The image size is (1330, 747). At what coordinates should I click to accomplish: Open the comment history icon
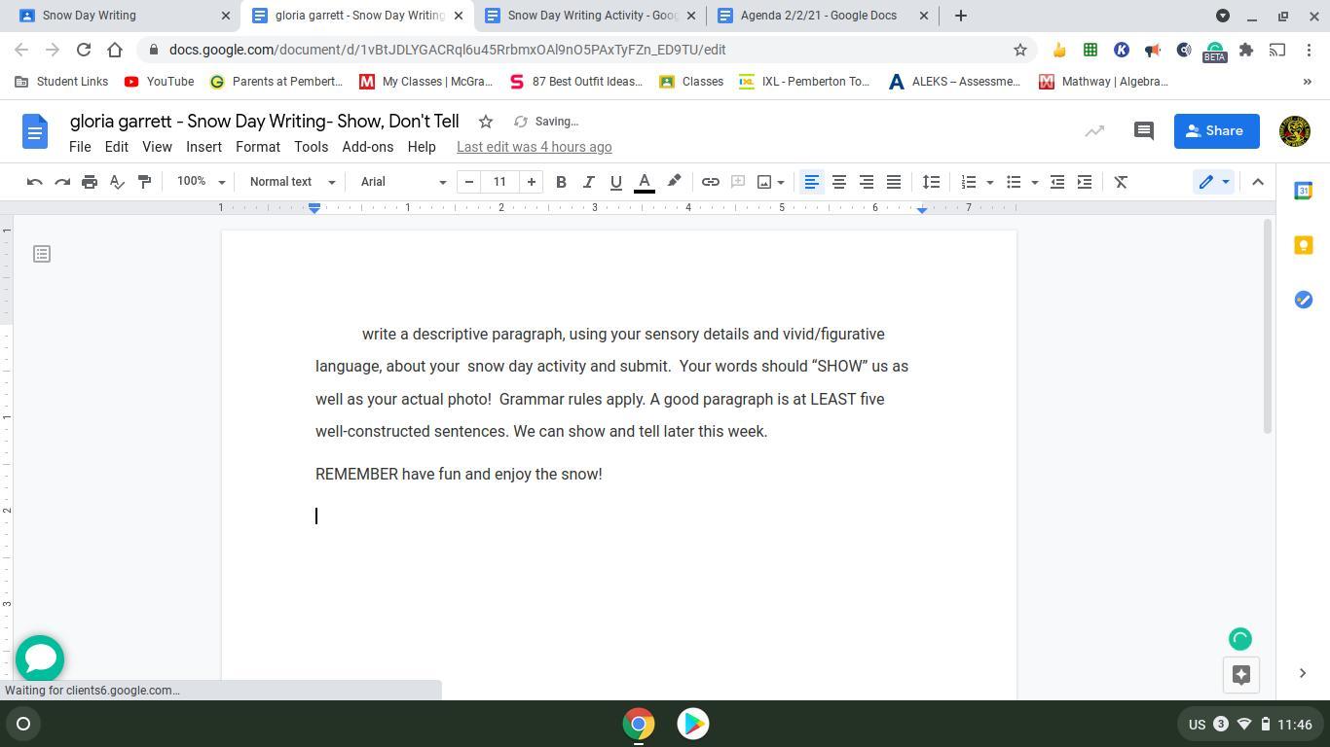tap(1144, 130)
